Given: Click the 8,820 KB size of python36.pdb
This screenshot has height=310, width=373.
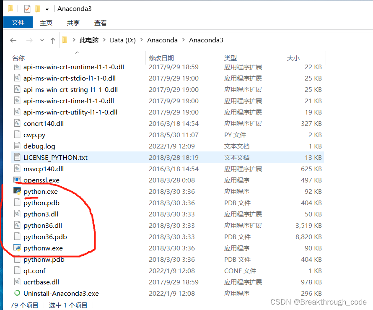Looking at the screenshot, I should (308, 237).
